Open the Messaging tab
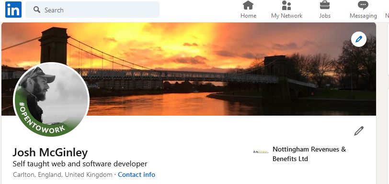 [x=363, y=10]
